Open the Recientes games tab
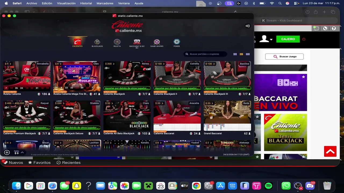The image size is (344, 193). pyautogui.click(x=69, y=162)
